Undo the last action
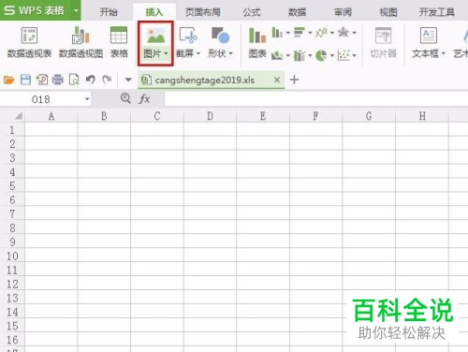This screenshot has width=468, height=352. (x=91, y=80)
